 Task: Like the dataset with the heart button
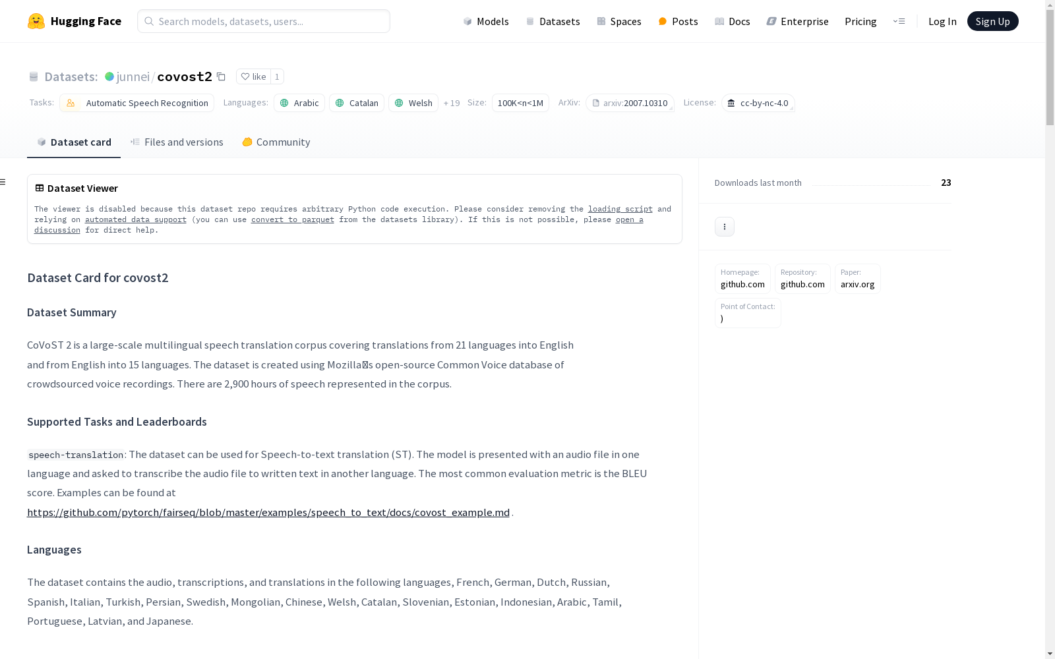tap(253, 76)
